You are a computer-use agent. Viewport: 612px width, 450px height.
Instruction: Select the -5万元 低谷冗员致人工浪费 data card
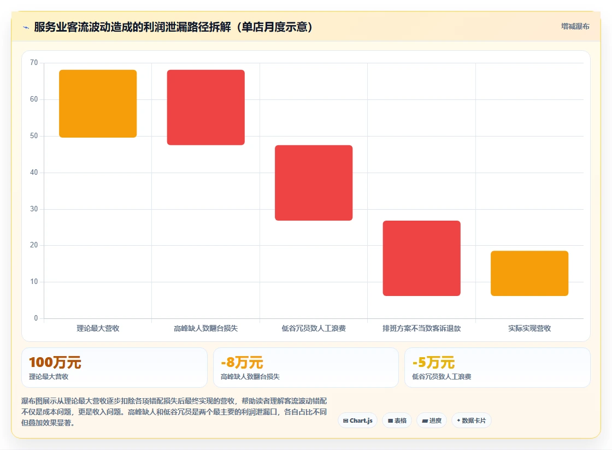(498, 368)
